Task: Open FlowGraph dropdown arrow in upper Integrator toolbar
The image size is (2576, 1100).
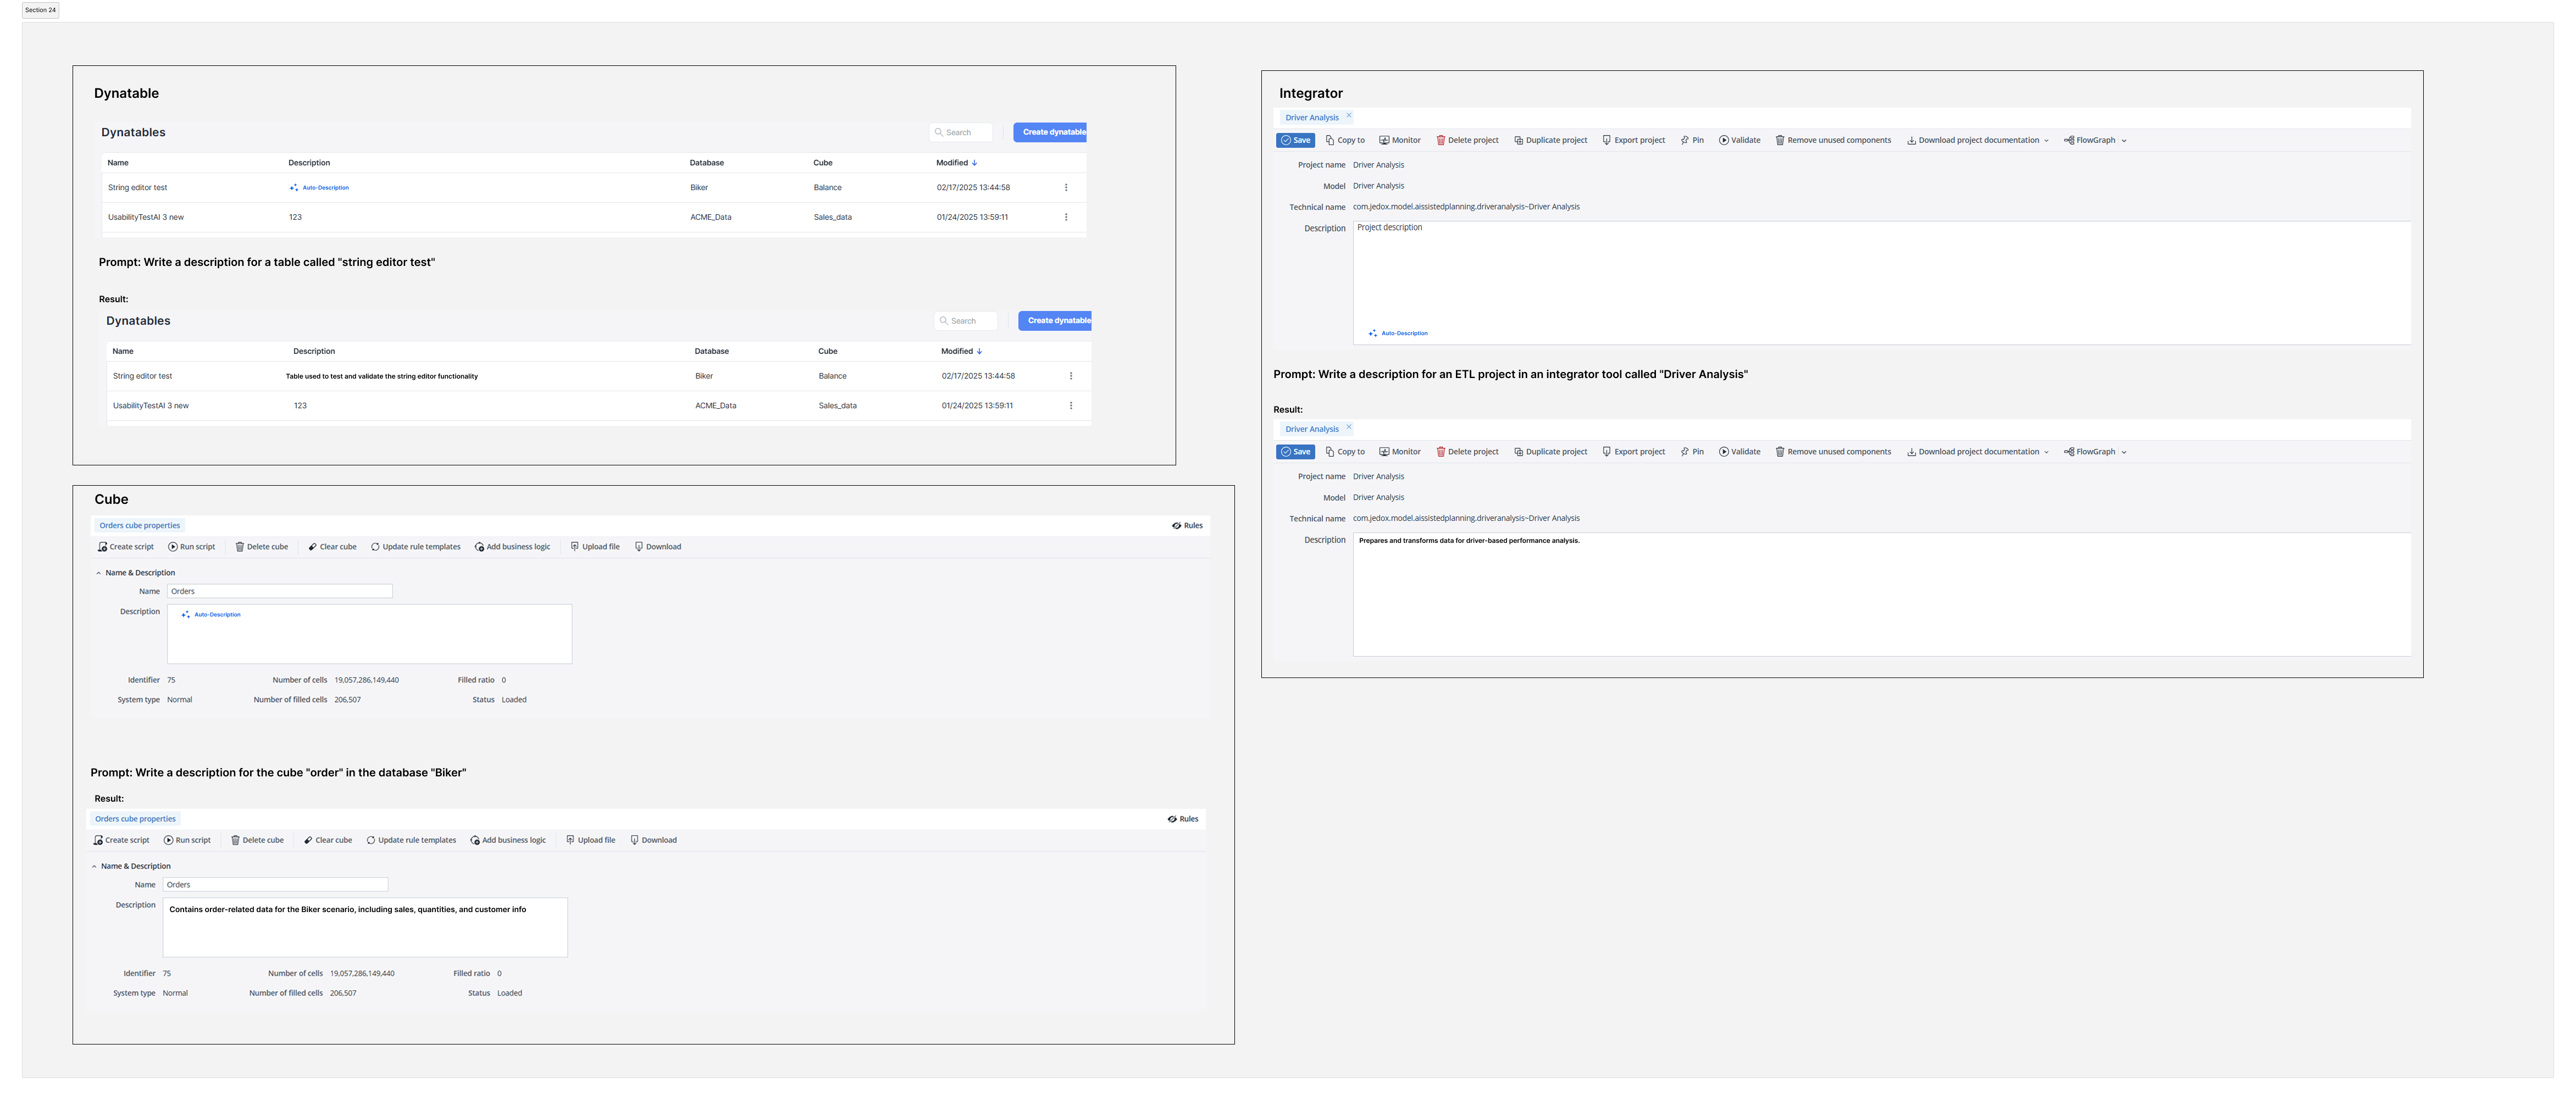Action: tap(2124, 141)
